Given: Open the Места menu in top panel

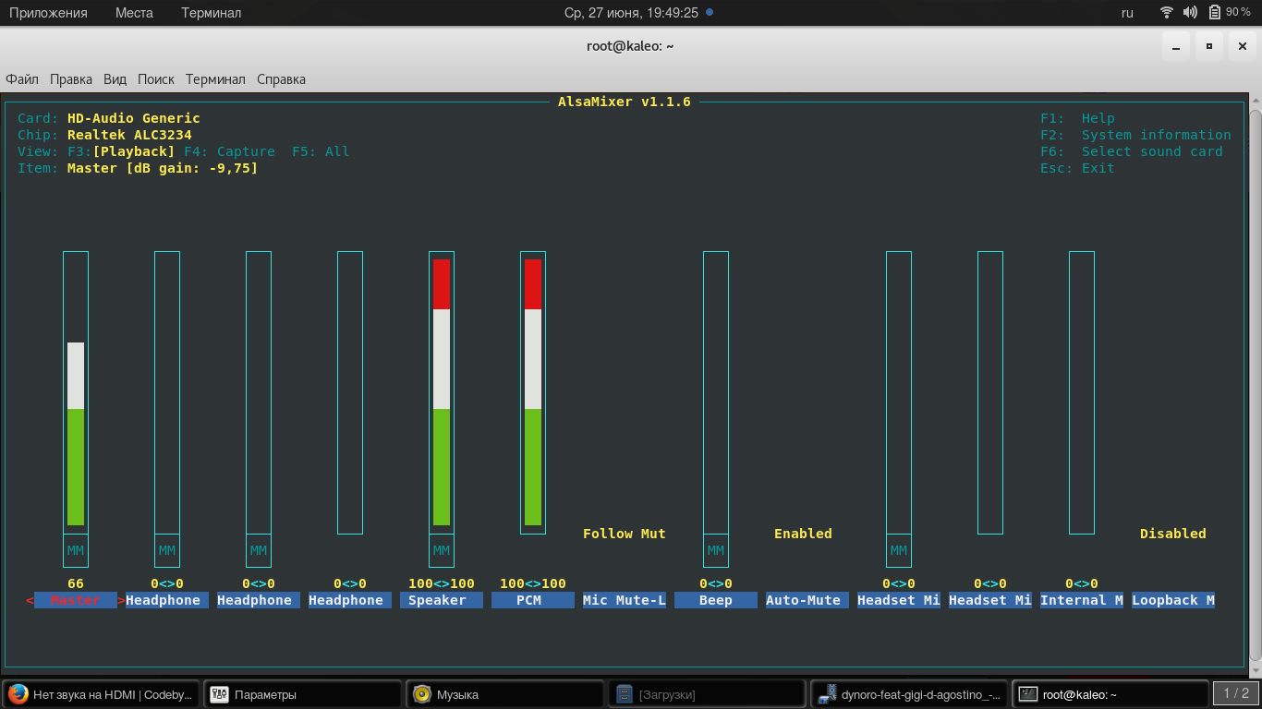Looking at the screenshot, I should point(134,13).
